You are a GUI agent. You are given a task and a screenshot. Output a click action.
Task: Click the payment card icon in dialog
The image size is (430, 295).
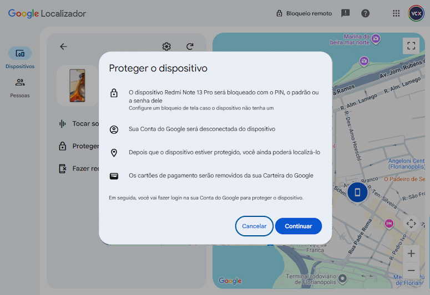[114, 176]
